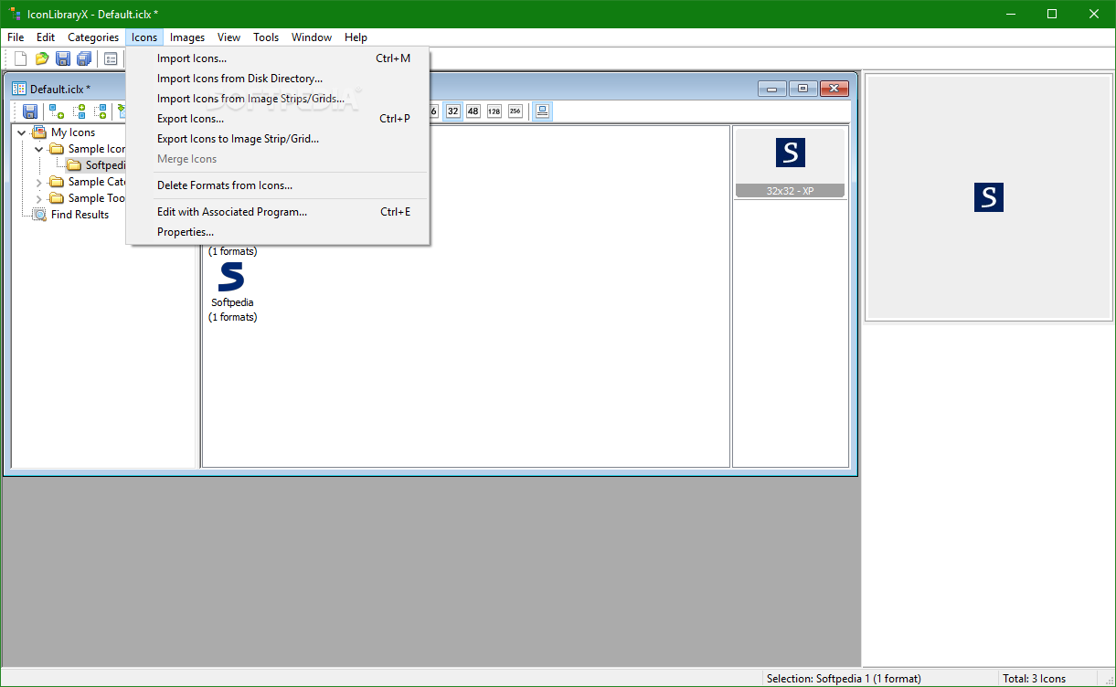
Task: Click the list properties icon in main toolbar
Action: point(111,58)
